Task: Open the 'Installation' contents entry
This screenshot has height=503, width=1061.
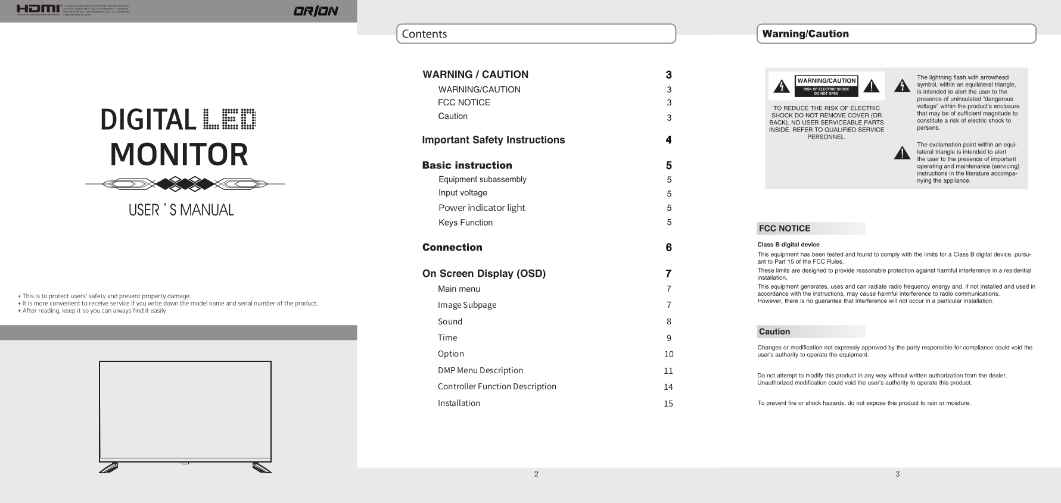Action: pyautogui.click(x=459, y=403)
